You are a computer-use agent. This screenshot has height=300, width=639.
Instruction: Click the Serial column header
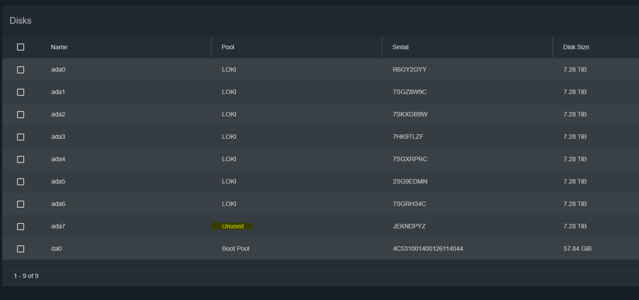400,47
